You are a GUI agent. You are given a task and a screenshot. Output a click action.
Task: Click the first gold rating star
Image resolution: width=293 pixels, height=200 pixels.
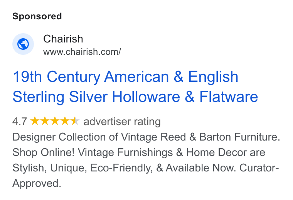click(35, 121)
